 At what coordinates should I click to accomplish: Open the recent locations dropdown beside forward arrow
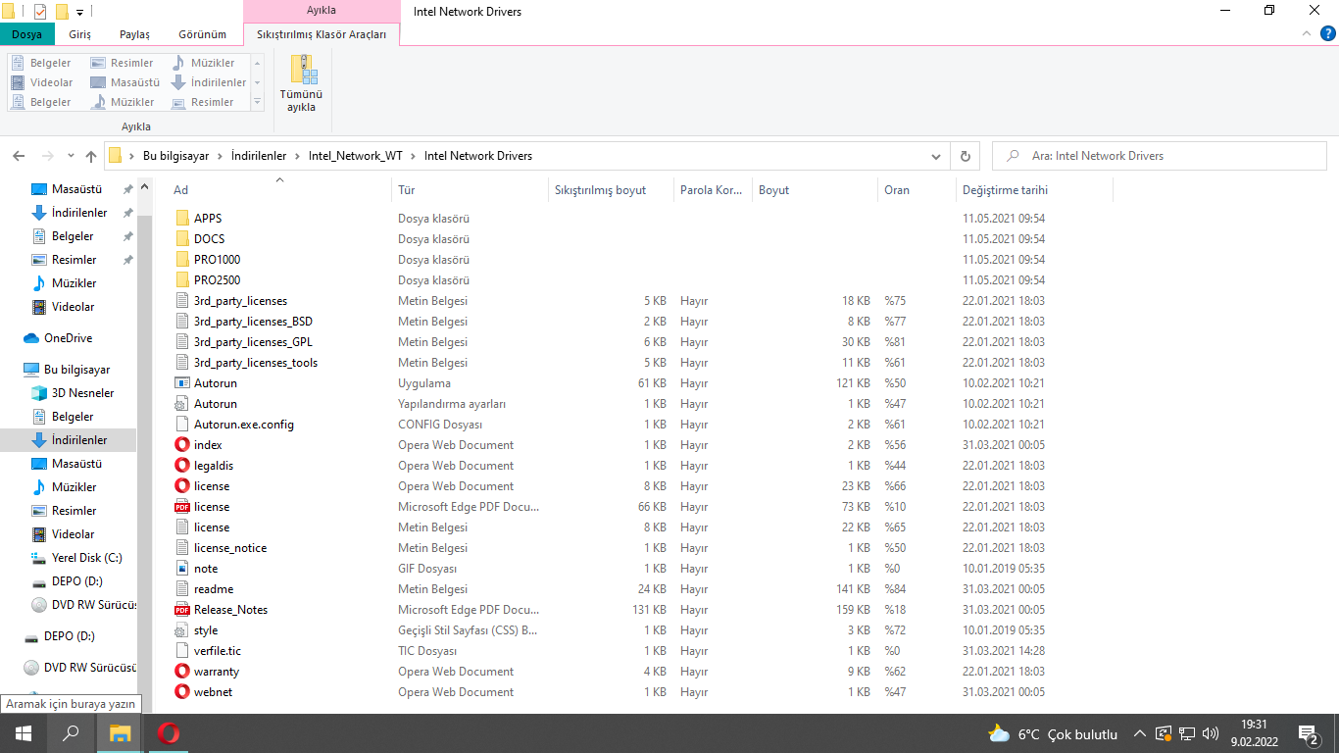point(71,156)
